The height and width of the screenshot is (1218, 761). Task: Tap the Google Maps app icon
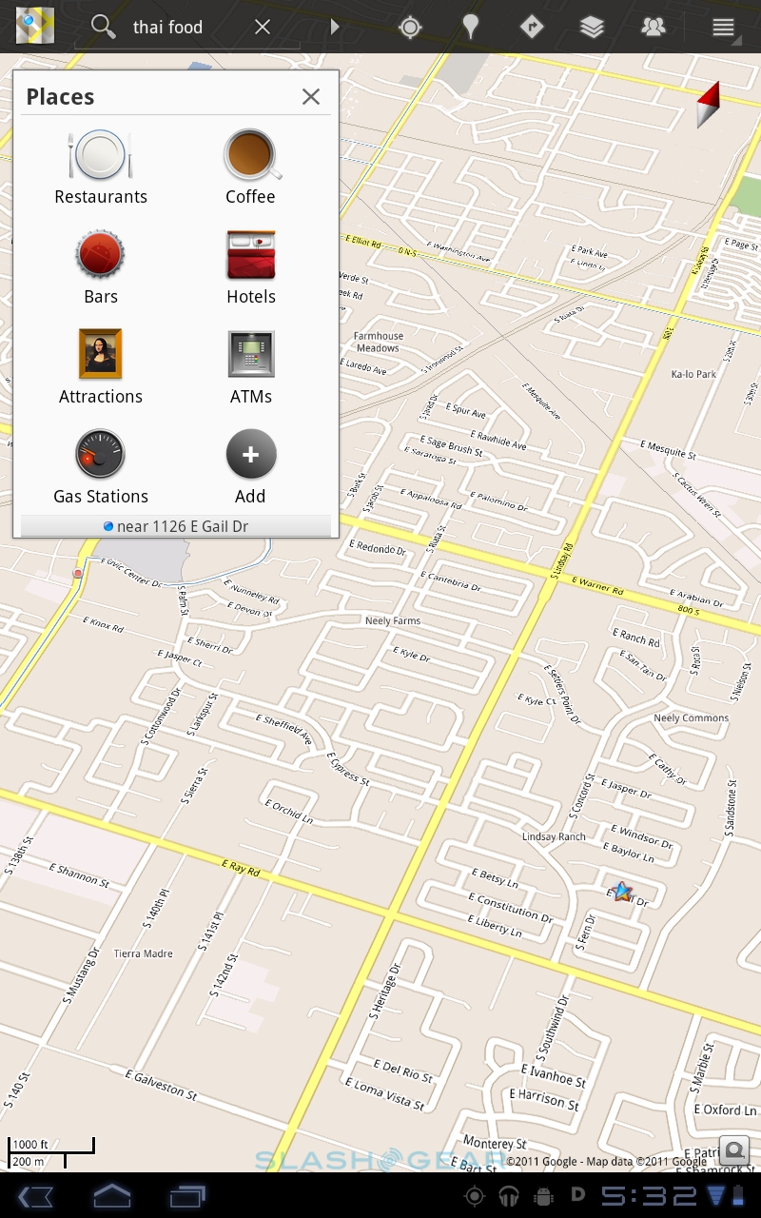(x=34, y=27)
